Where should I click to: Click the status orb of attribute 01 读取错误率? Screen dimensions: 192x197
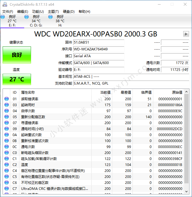pyautogui.click(x=7, y=99)
